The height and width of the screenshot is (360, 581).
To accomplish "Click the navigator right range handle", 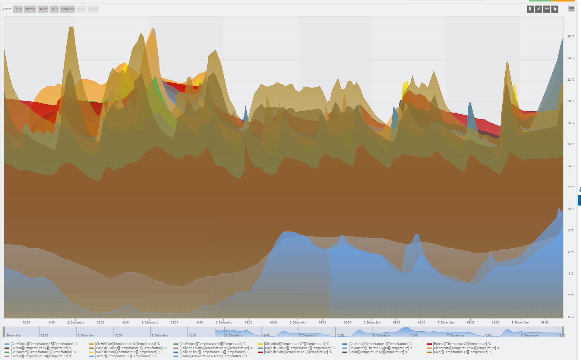I will (563, 332).
